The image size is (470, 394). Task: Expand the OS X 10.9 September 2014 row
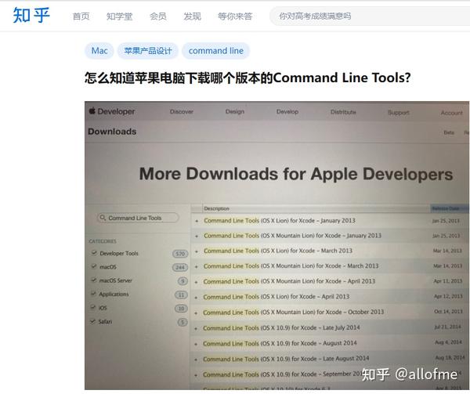196,375
